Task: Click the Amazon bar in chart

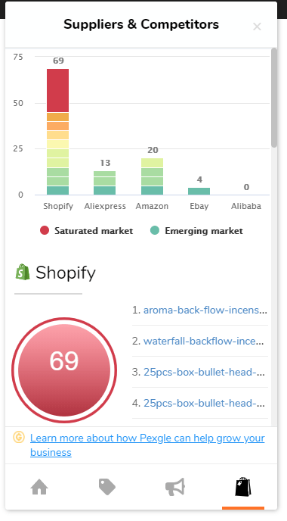Action: 152,176
